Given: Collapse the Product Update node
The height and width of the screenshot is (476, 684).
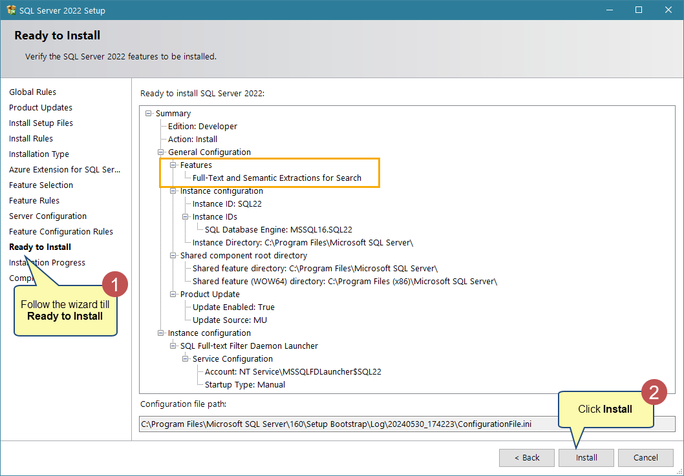Looking at the screenshot, I should point(173,295).
